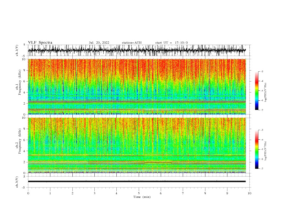
Task: Click the "-3" label on ch.2 color bar
Action: [x=261, y=130]
